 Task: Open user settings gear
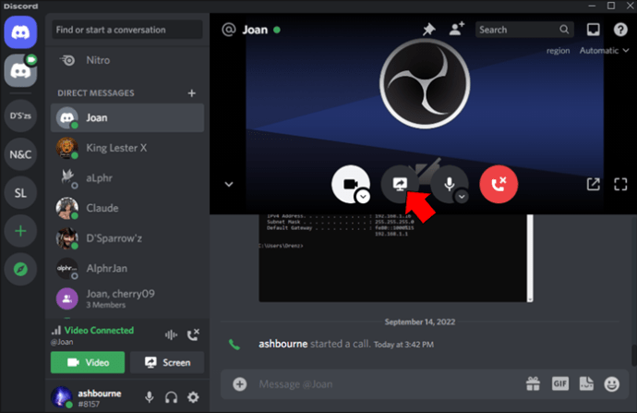[193, 397]
